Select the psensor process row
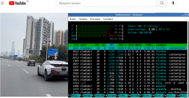Viewport: 189px width, 98px height. (x=128, y=86)
